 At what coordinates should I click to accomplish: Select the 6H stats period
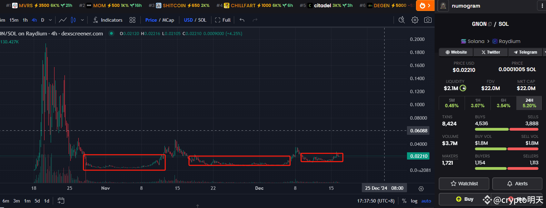click(x=504, y=103)
